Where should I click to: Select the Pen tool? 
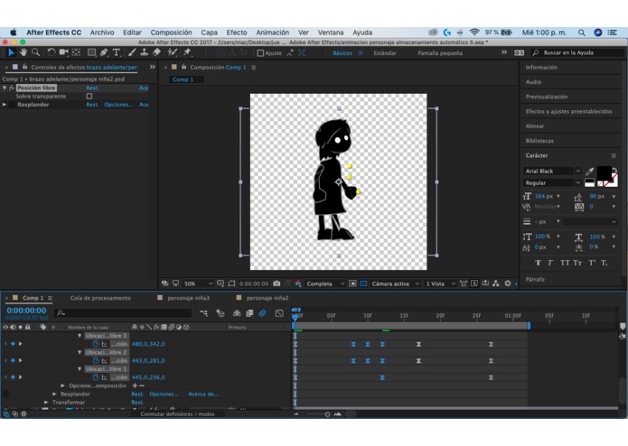pos(104,53)
